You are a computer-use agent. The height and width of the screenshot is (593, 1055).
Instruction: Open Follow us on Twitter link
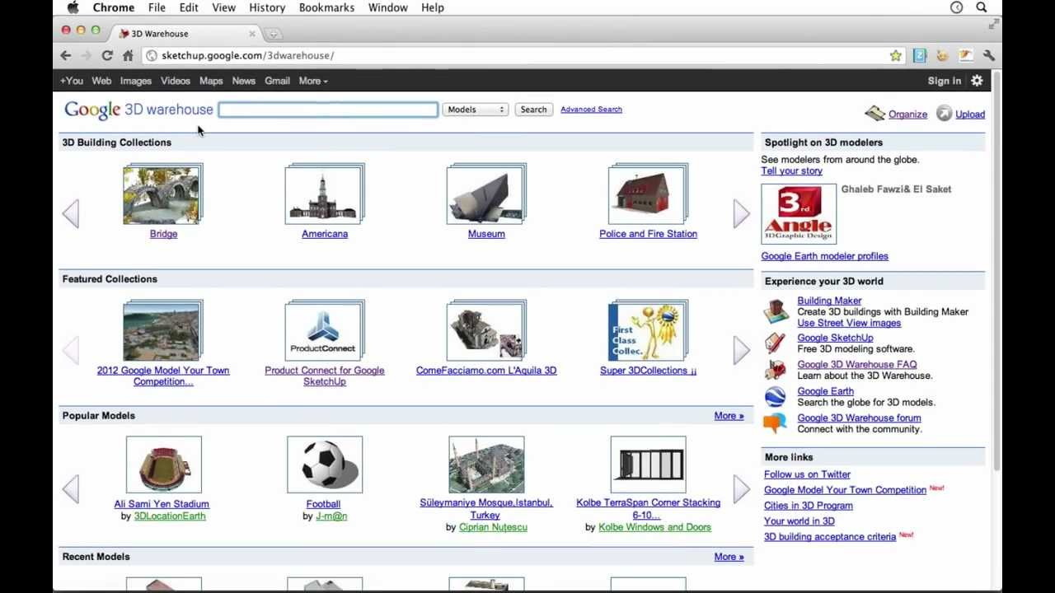807,474
